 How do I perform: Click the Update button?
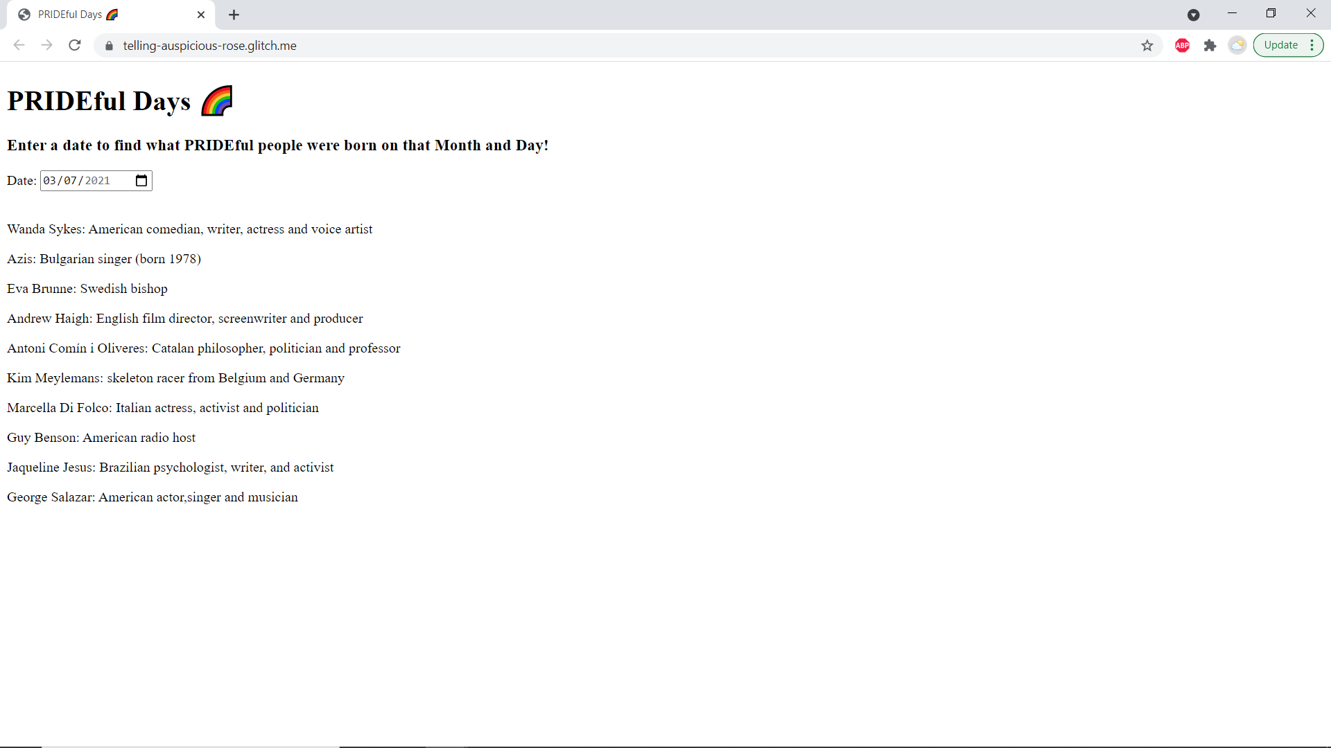point(1280,45)
